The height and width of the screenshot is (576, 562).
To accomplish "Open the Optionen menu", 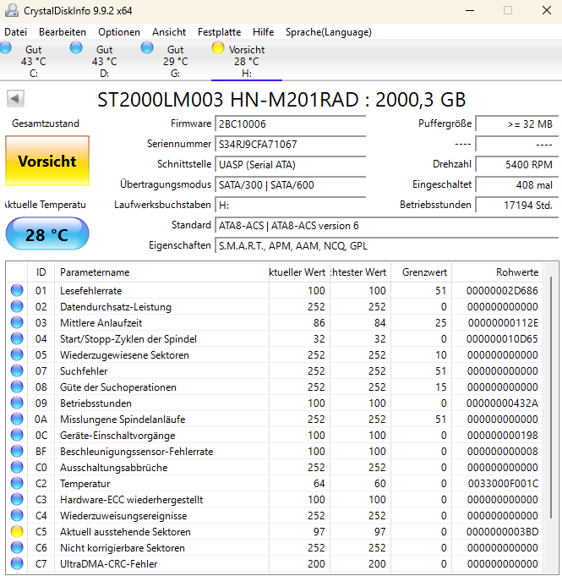I will click(119, 32).
